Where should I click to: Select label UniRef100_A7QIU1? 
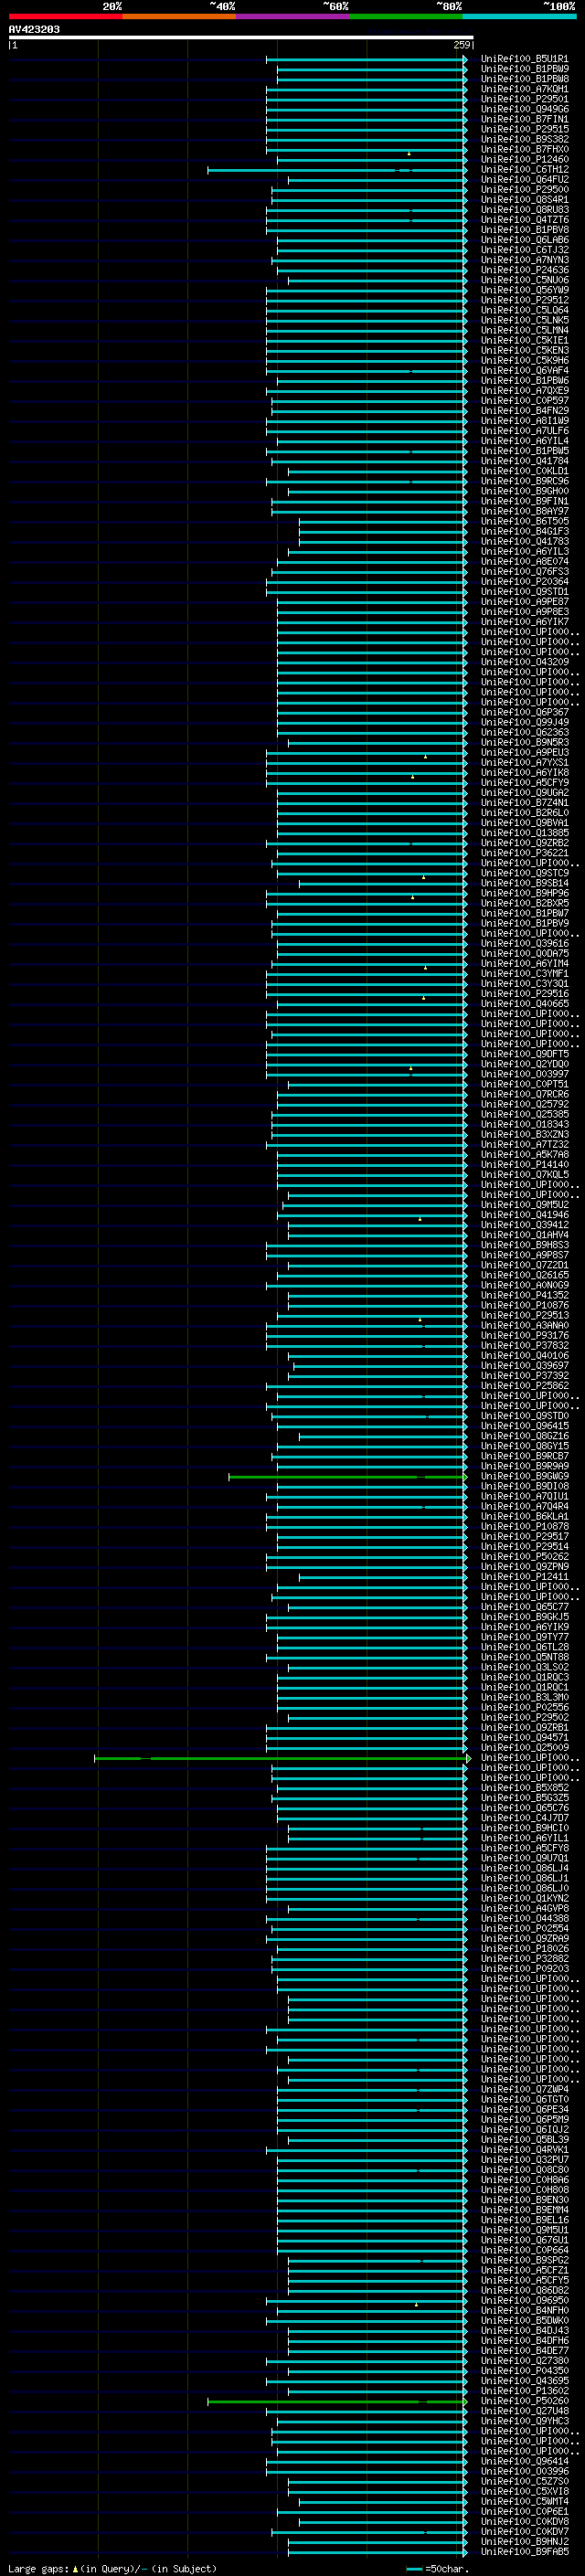click(524, 1496)
